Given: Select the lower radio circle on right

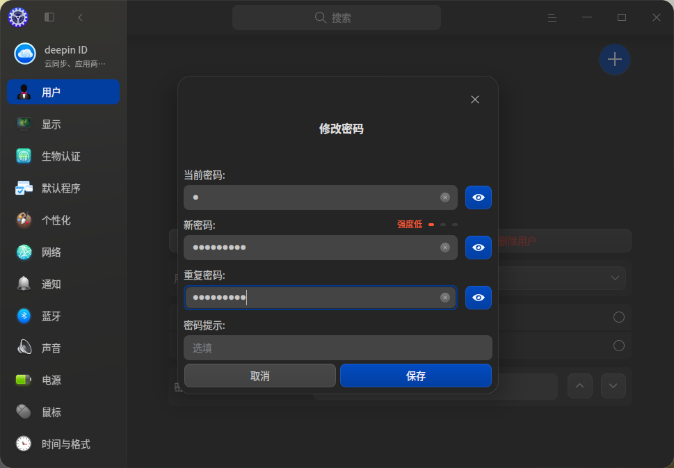Looking at the screenshot, I should tap(619, 346).
